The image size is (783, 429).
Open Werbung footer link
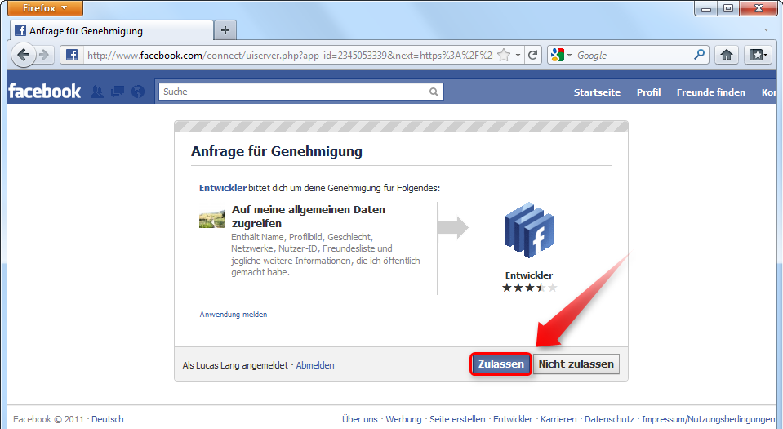[403, 419]
